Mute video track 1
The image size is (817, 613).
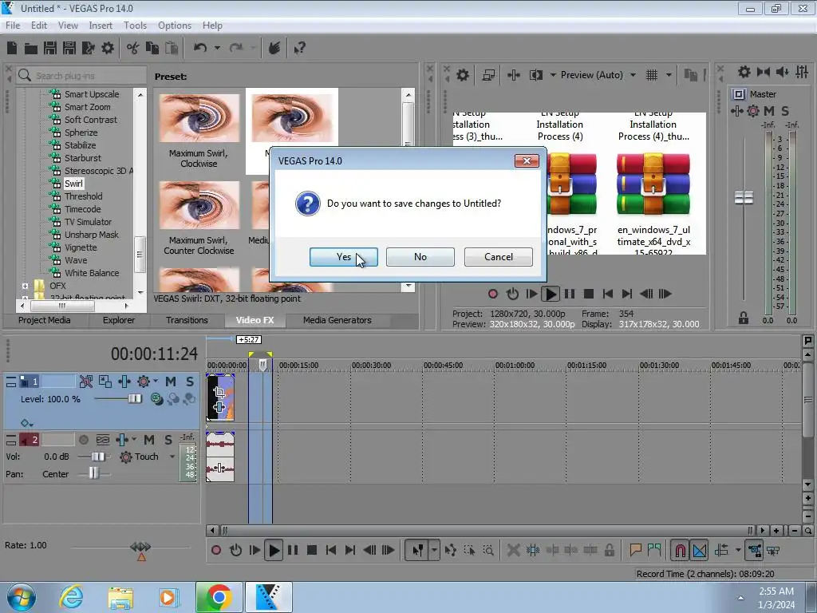[171, 382]
